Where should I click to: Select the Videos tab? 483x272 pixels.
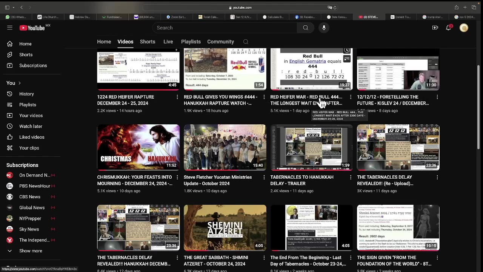coord(125,42)
